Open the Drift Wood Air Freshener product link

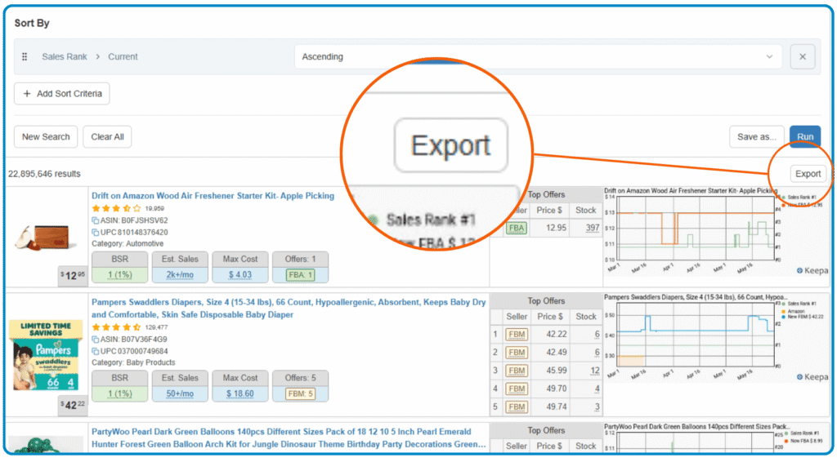[213, 196]
